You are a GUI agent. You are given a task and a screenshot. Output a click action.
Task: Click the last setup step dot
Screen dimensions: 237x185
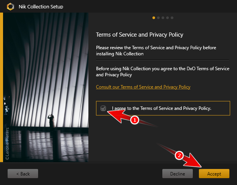point(172,18)
